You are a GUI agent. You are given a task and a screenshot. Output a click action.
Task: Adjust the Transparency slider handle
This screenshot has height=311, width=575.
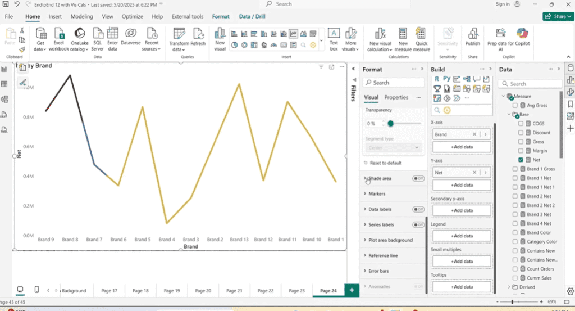click(391, 123)
